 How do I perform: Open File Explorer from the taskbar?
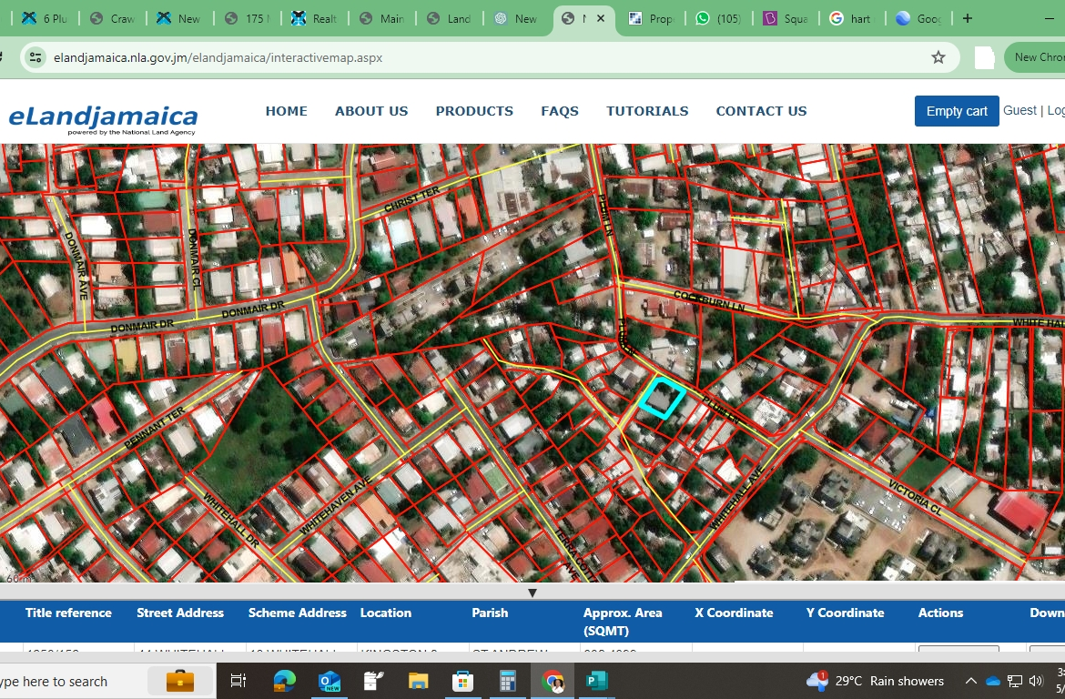click(418, 680)
